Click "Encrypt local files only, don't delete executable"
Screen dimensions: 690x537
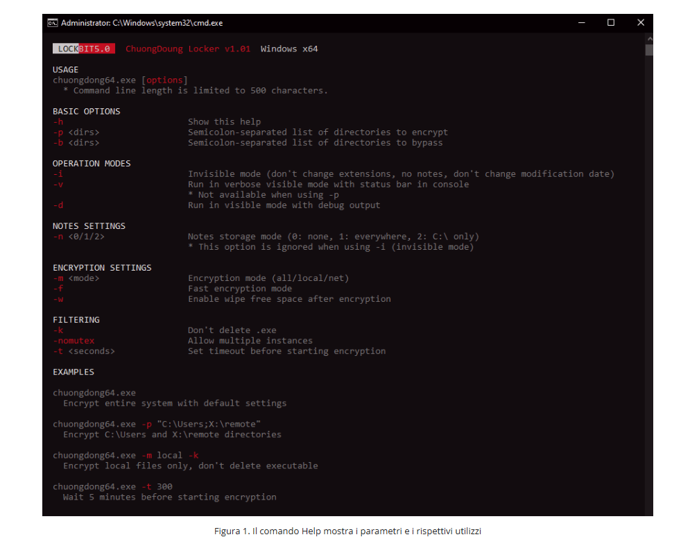coord(191,466)
